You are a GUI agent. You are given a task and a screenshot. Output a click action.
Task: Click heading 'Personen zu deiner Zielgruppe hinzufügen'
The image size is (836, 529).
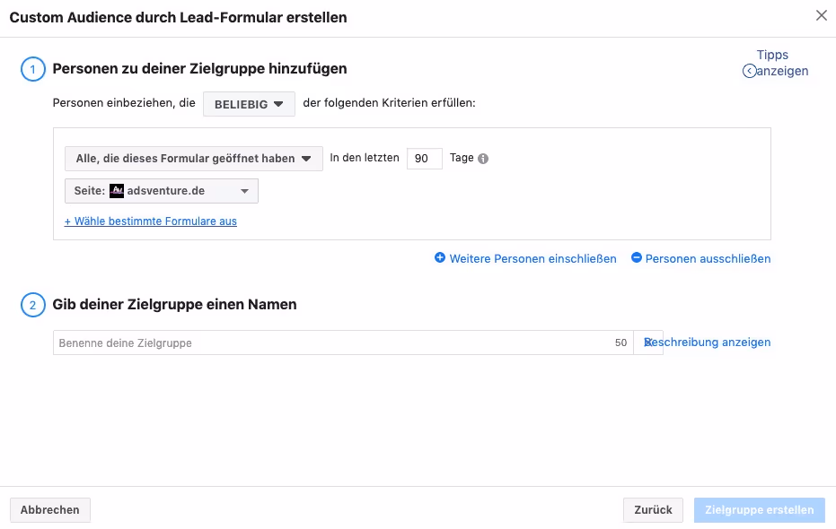point(199,69)
